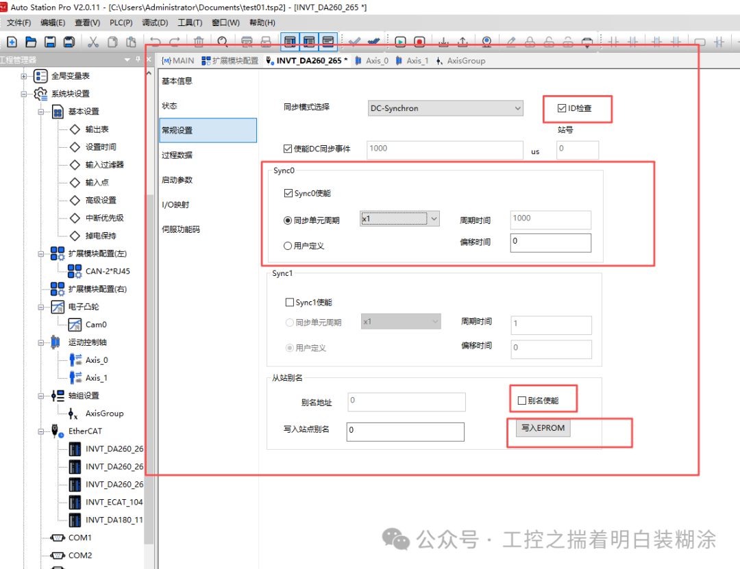Open the Sync0 x1 multiplier dropdown
The width and height of the screenshot is (740, 569).
click(399, 218)
